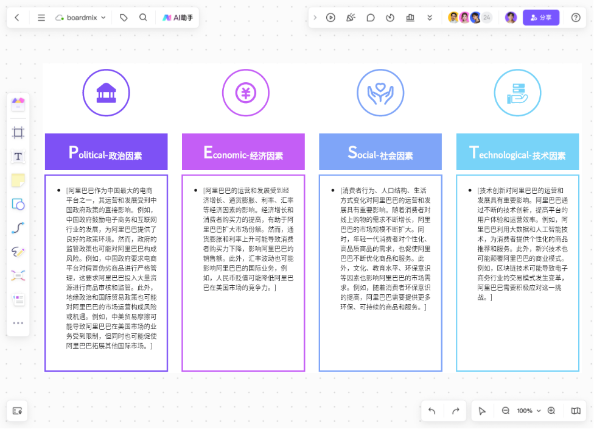Zoom in with the plus magnifier
Screen dimensions: 594x429
(x=551, y=411)
